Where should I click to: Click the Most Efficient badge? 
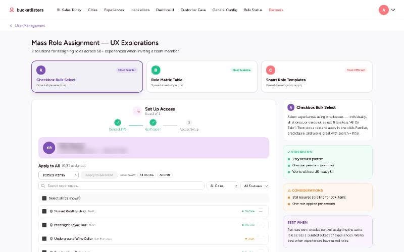click(x=356, y=70)
